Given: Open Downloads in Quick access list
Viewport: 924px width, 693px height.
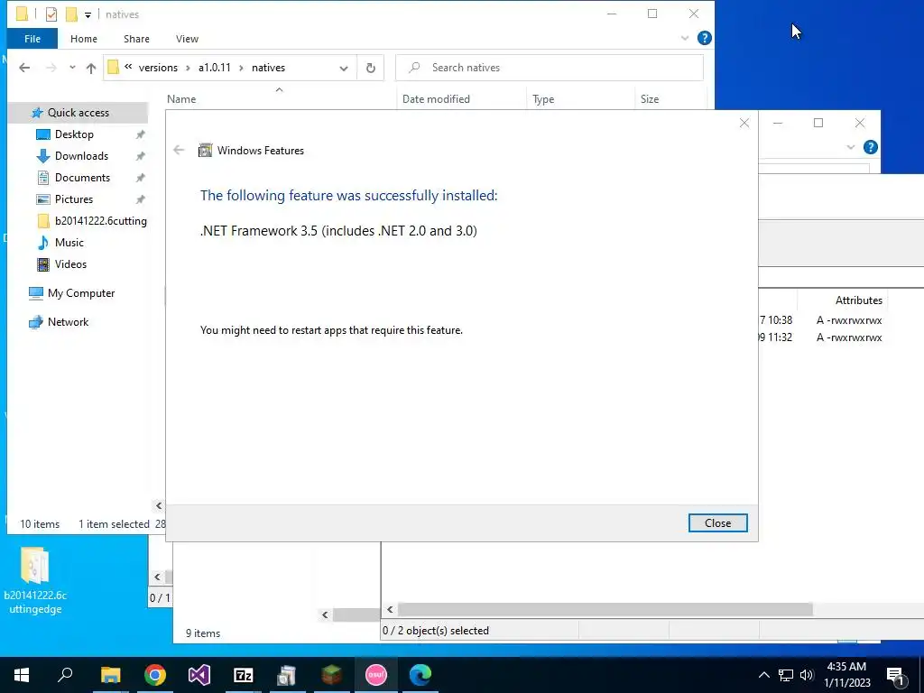Looking at the screenshot, I should [81, 156].
